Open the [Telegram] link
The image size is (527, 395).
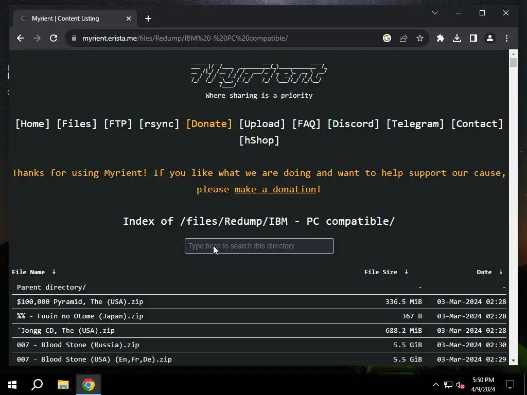(415, 124)
